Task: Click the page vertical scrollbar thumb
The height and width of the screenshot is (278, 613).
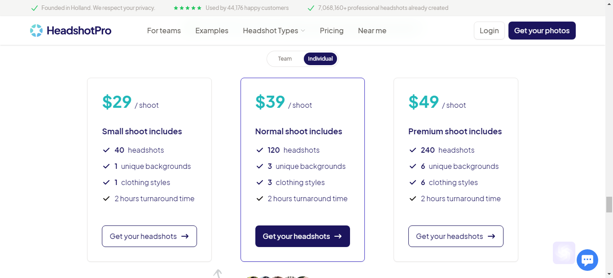Action: (x=609, y=204)
